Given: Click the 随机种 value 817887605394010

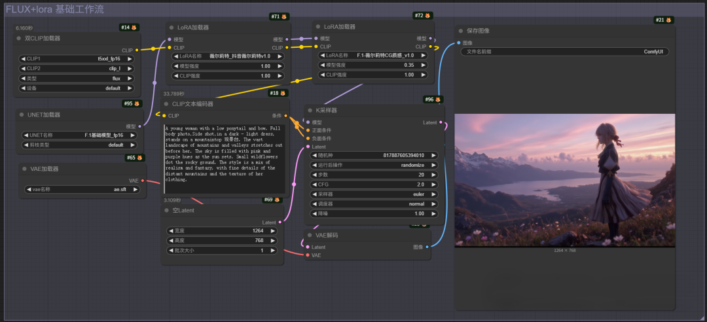Looking at the screenshot, I should point(403,155).
